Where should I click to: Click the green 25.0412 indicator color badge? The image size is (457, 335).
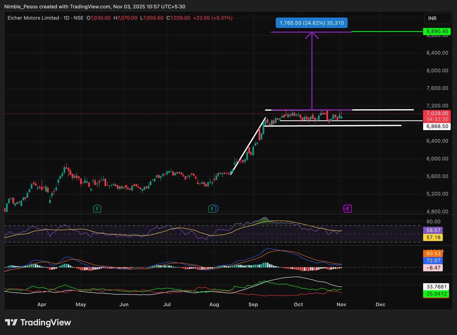[x=436, y=294]
